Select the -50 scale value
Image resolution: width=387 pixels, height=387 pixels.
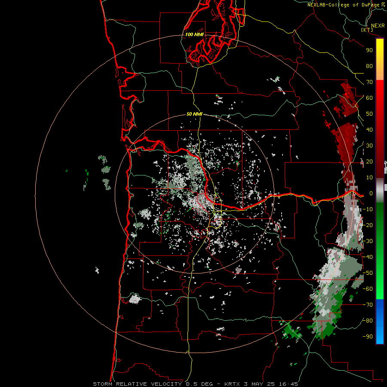[x=368, y=273]
